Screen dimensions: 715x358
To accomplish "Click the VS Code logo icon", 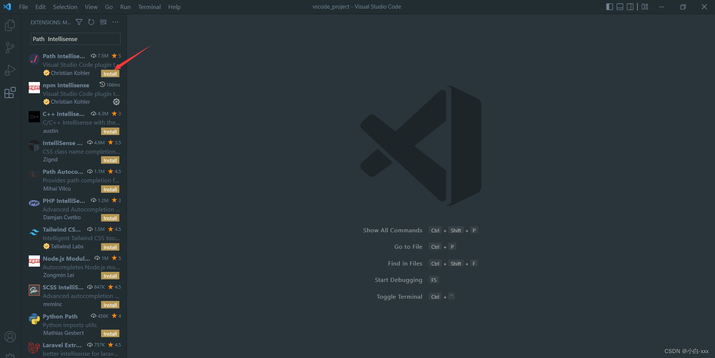I will [x=7, y=6].
